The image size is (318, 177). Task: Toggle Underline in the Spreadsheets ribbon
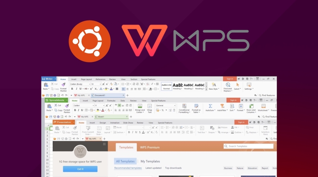pyautogui.click(x=82, y=110)
